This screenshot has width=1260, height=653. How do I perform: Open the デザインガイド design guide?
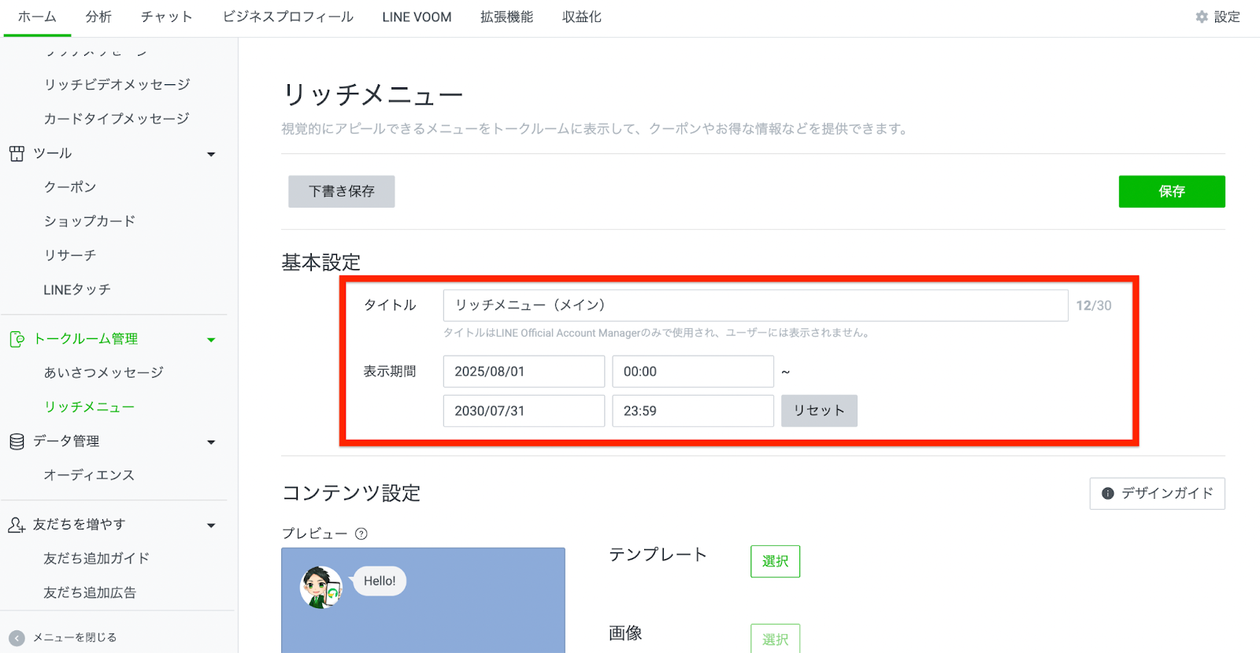pos(1157,493)
